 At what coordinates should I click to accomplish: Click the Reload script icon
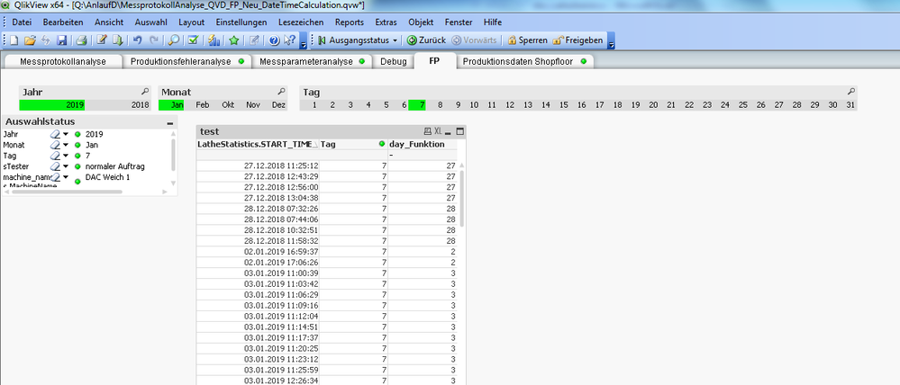(x=117, y=40)
